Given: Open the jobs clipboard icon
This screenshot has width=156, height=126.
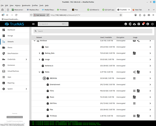Looking at the screenshot, I should click(139, 24).
